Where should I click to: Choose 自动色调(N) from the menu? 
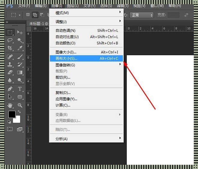[86, 31]
